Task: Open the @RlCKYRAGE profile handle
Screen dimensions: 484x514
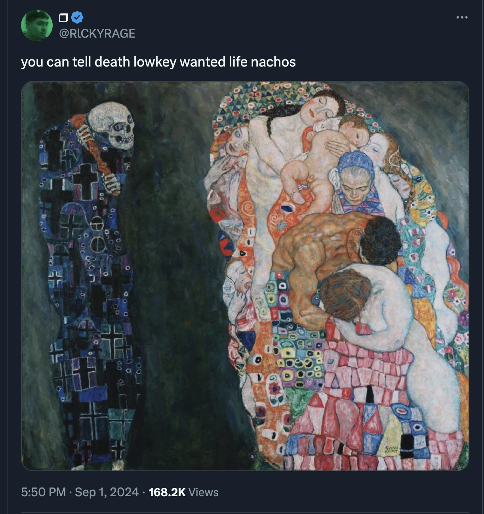Action: (97, 33)
